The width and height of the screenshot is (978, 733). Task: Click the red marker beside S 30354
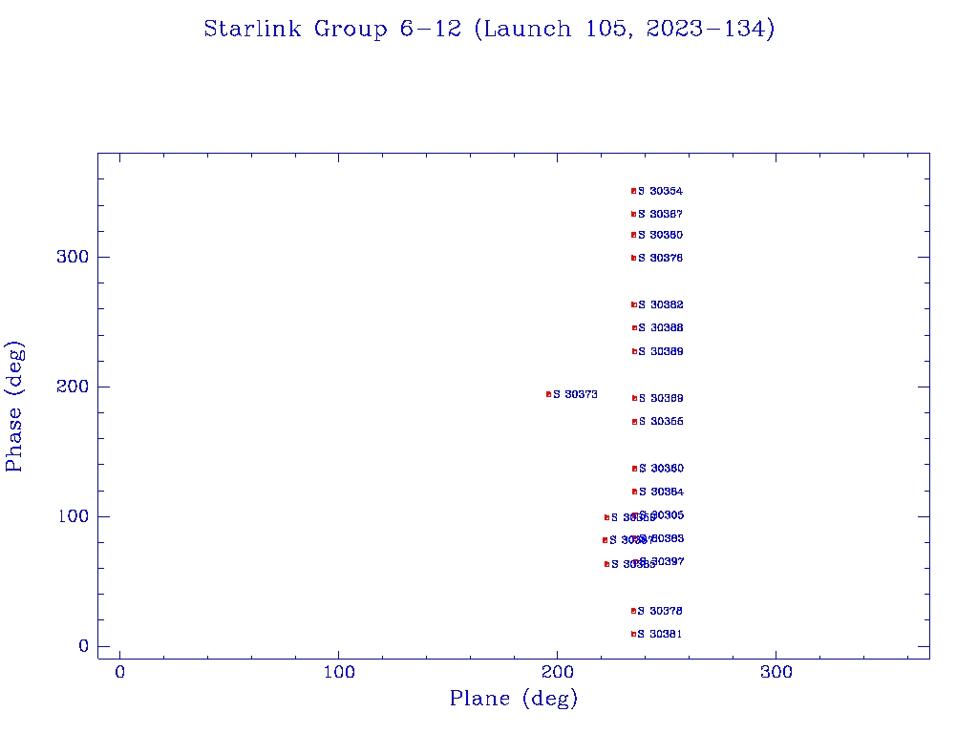[634, 191]
